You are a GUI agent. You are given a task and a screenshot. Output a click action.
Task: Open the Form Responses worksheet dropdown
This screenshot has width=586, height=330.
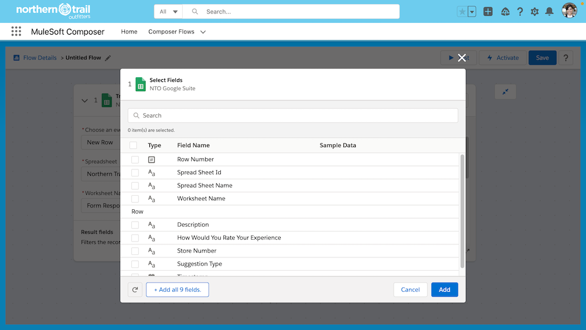pyautogui.click(x=101, y=206)
